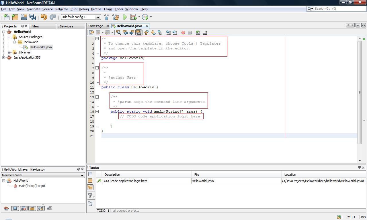Click the Save All toolbar icon
This screenshot has height=220, width=367.
(33, 17)
